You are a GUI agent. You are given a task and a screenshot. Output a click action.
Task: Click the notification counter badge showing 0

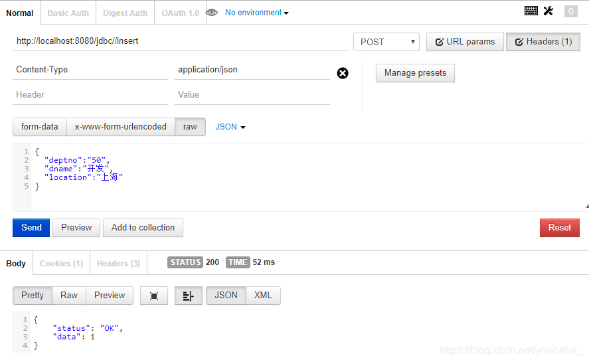click(570, 11)
